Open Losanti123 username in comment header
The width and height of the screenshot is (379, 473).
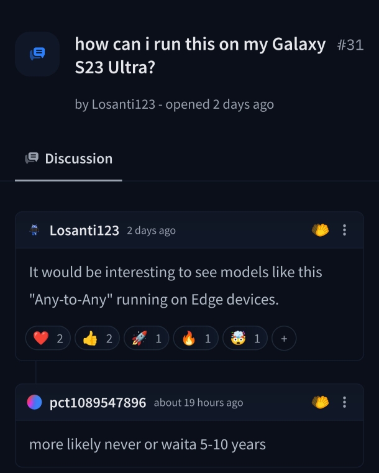click(84, 231)
